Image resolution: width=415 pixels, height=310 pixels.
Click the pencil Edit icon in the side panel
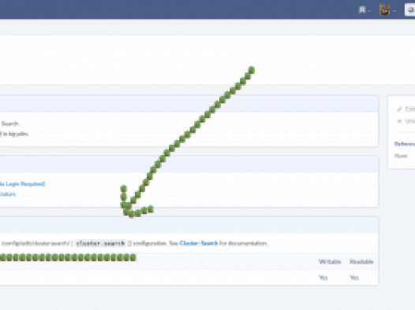click(399, 109)
